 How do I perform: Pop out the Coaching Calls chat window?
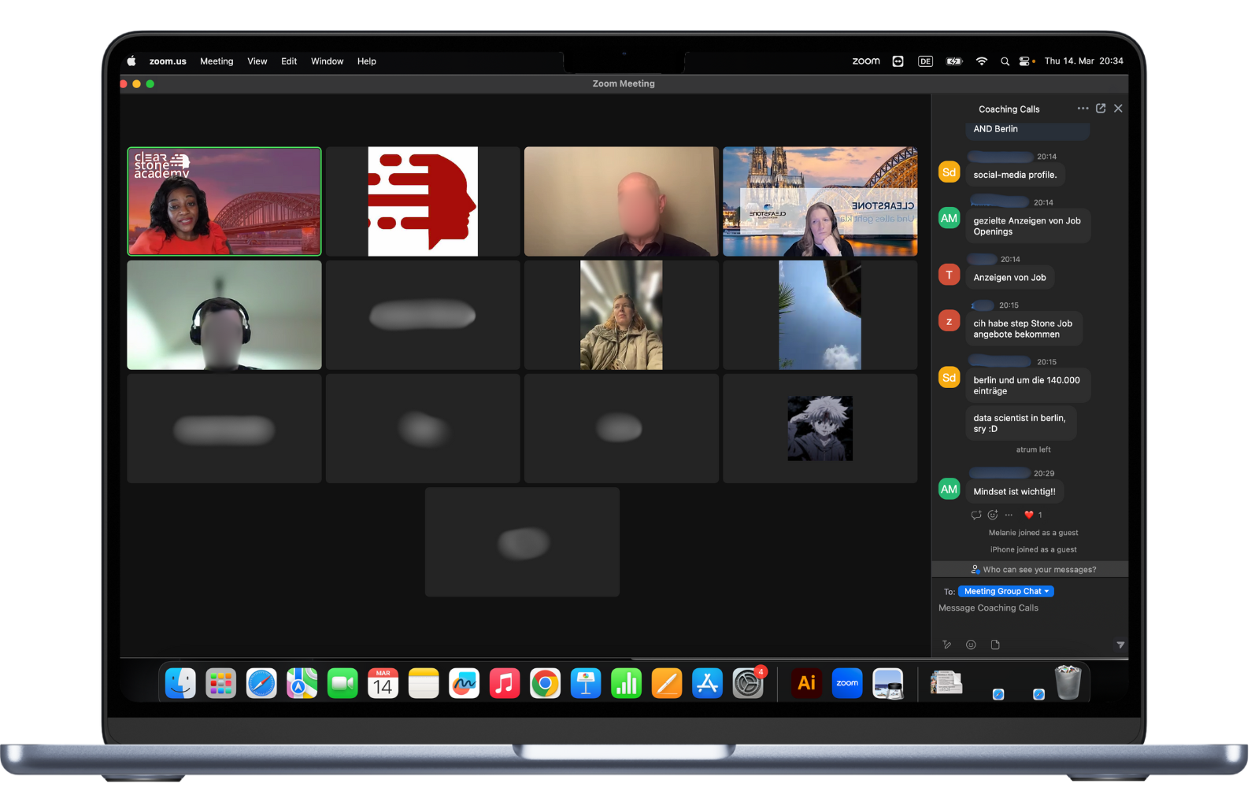1101,109
